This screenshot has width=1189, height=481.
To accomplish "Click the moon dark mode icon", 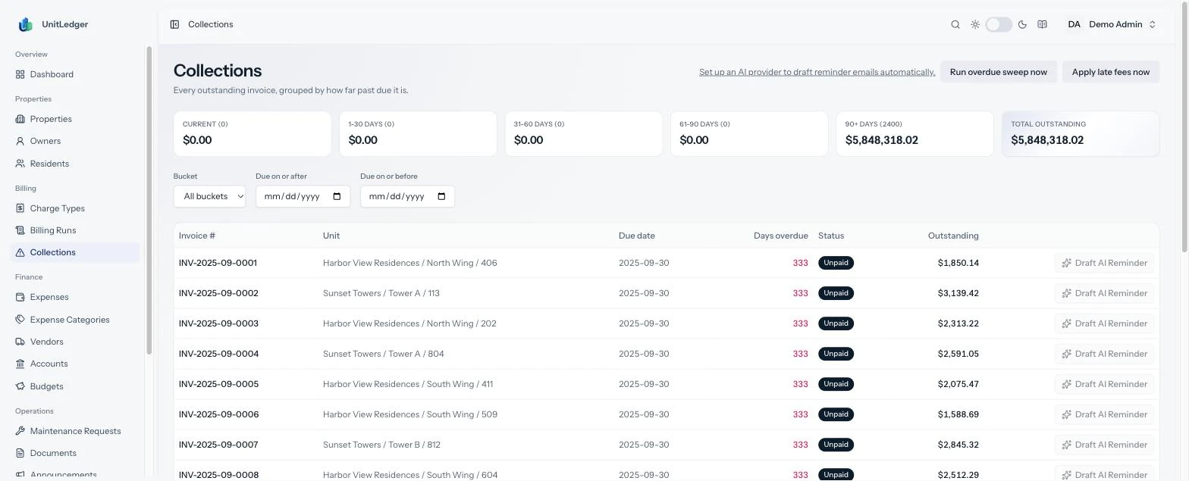I will (1022, 24).
